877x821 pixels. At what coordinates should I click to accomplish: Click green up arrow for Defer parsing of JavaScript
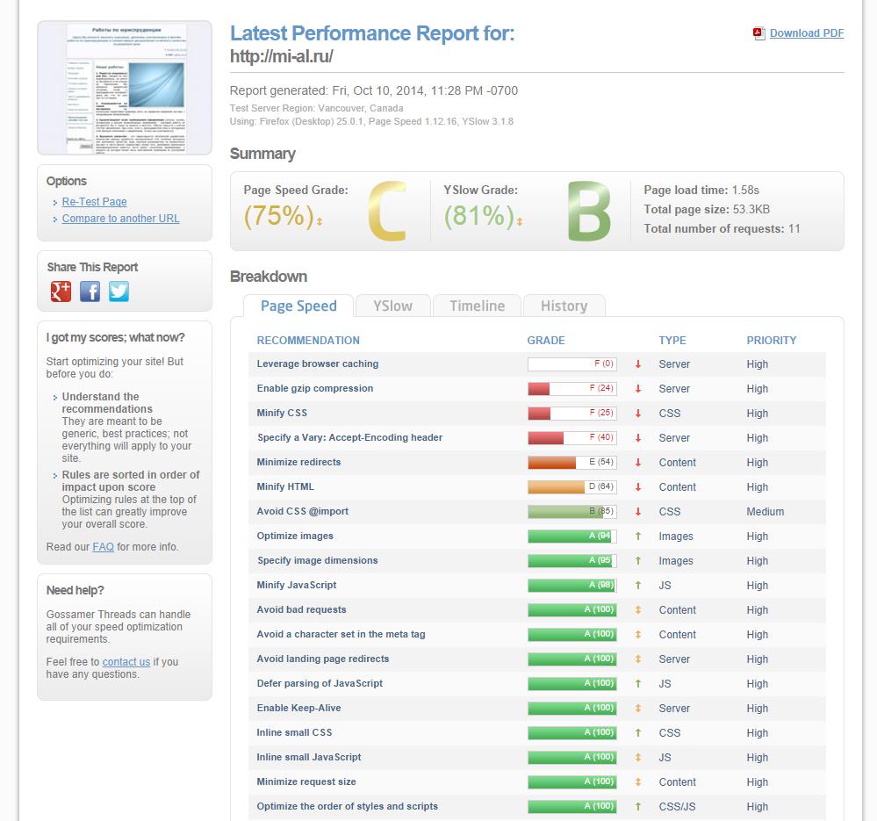(638, 683)
